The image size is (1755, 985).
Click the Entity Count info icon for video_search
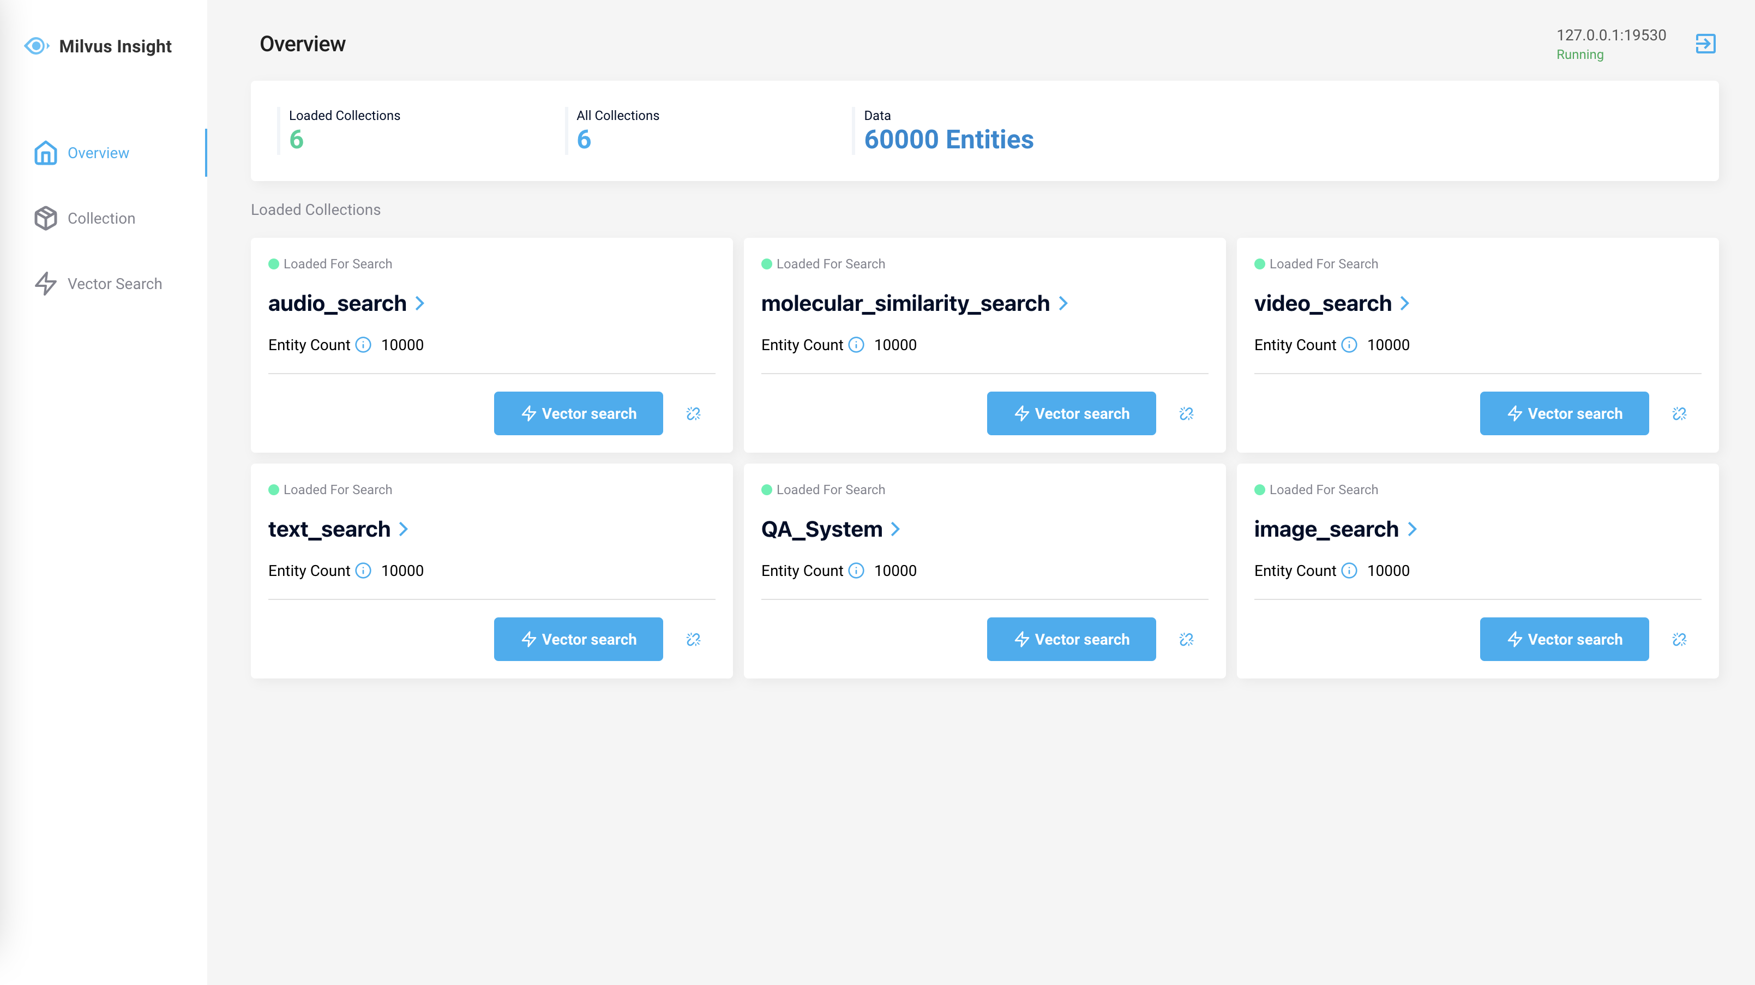1349,345
